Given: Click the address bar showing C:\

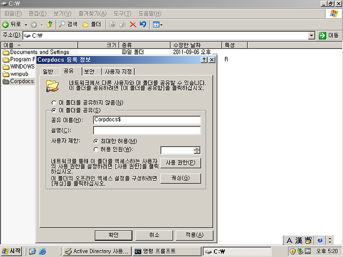Looking at the screenshot, I should point(165,35).
